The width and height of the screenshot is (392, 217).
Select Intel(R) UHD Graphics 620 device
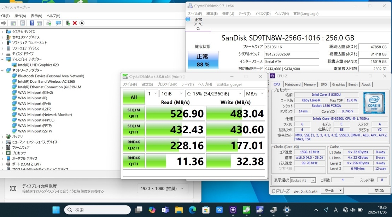point(38,65)
